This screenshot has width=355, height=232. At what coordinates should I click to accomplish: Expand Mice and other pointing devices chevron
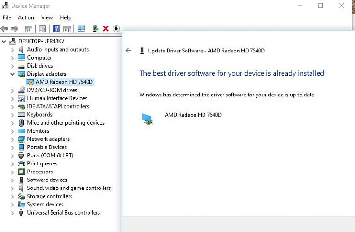12,123
